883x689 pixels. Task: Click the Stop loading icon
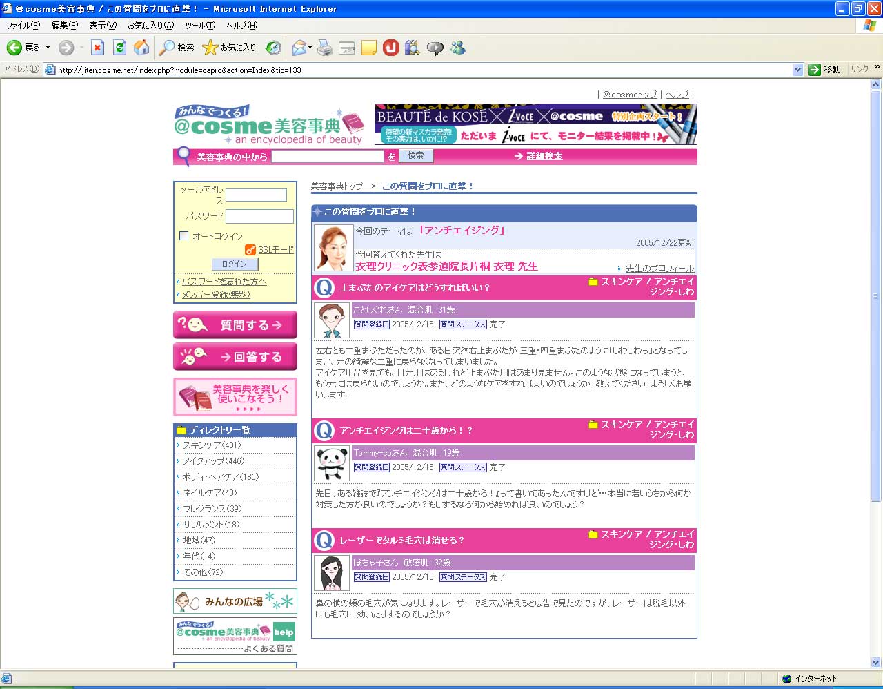pos(97,48)
